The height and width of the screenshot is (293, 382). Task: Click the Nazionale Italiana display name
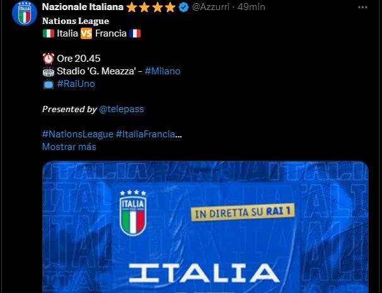click(83, 7)
